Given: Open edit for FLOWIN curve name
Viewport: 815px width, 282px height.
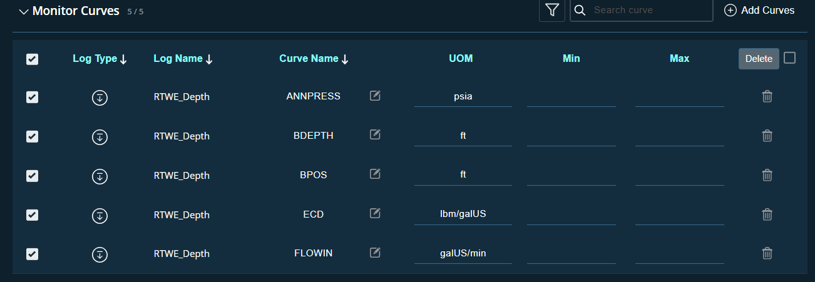Looking at the screenshot, I should [x=375, y=253].
